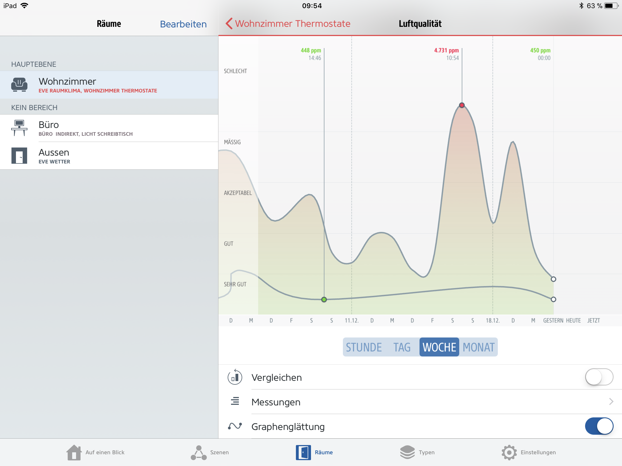Tap the Aussen door icon

tap(19, 155)
